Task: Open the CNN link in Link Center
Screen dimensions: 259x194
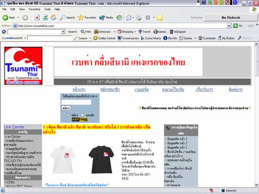Action: click(x=11, y=182)
